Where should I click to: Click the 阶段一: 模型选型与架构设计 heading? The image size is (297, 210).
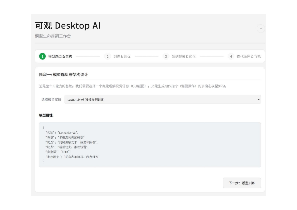[x=63, y=75]
